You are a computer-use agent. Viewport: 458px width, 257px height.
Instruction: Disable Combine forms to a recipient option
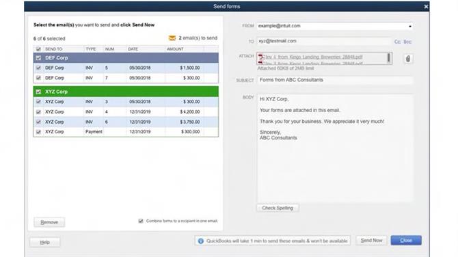141,221
